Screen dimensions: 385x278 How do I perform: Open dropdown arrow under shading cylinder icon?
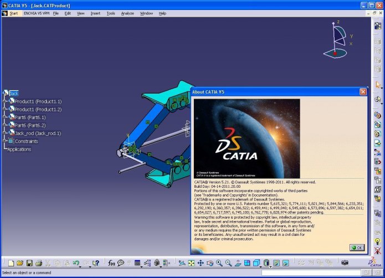(270, 266)
